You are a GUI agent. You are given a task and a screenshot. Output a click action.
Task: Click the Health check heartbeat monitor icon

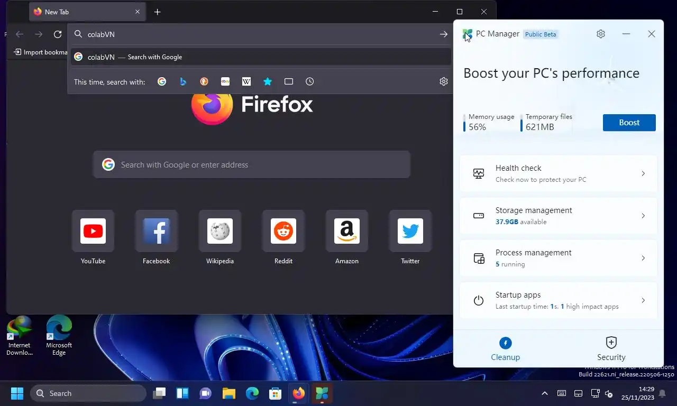479,173
